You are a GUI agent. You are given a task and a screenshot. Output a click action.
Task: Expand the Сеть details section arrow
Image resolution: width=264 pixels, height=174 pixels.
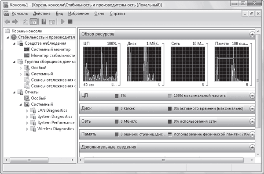click(252, 121)
